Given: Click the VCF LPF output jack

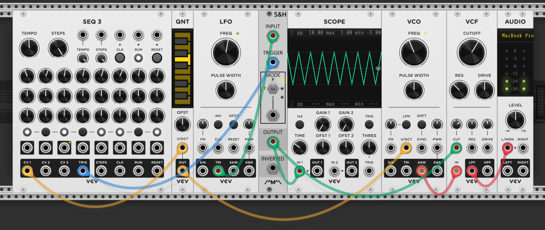Looking at the screenshot, I should coord(472,171).
